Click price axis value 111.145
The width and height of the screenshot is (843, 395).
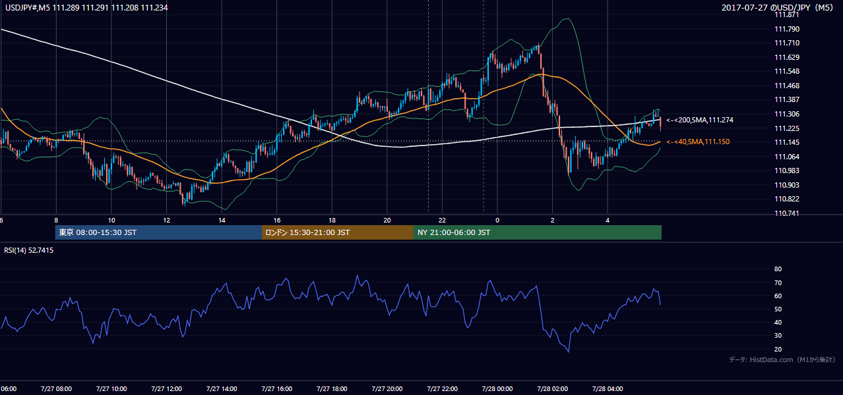787,143
